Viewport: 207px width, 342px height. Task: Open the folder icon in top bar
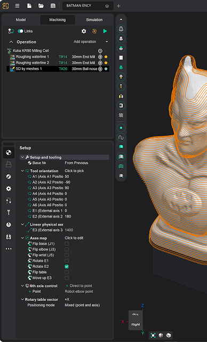tap(41, 6)
